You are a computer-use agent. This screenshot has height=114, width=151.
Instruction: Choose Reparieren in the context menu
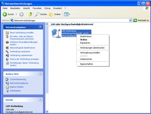point(93,43)
